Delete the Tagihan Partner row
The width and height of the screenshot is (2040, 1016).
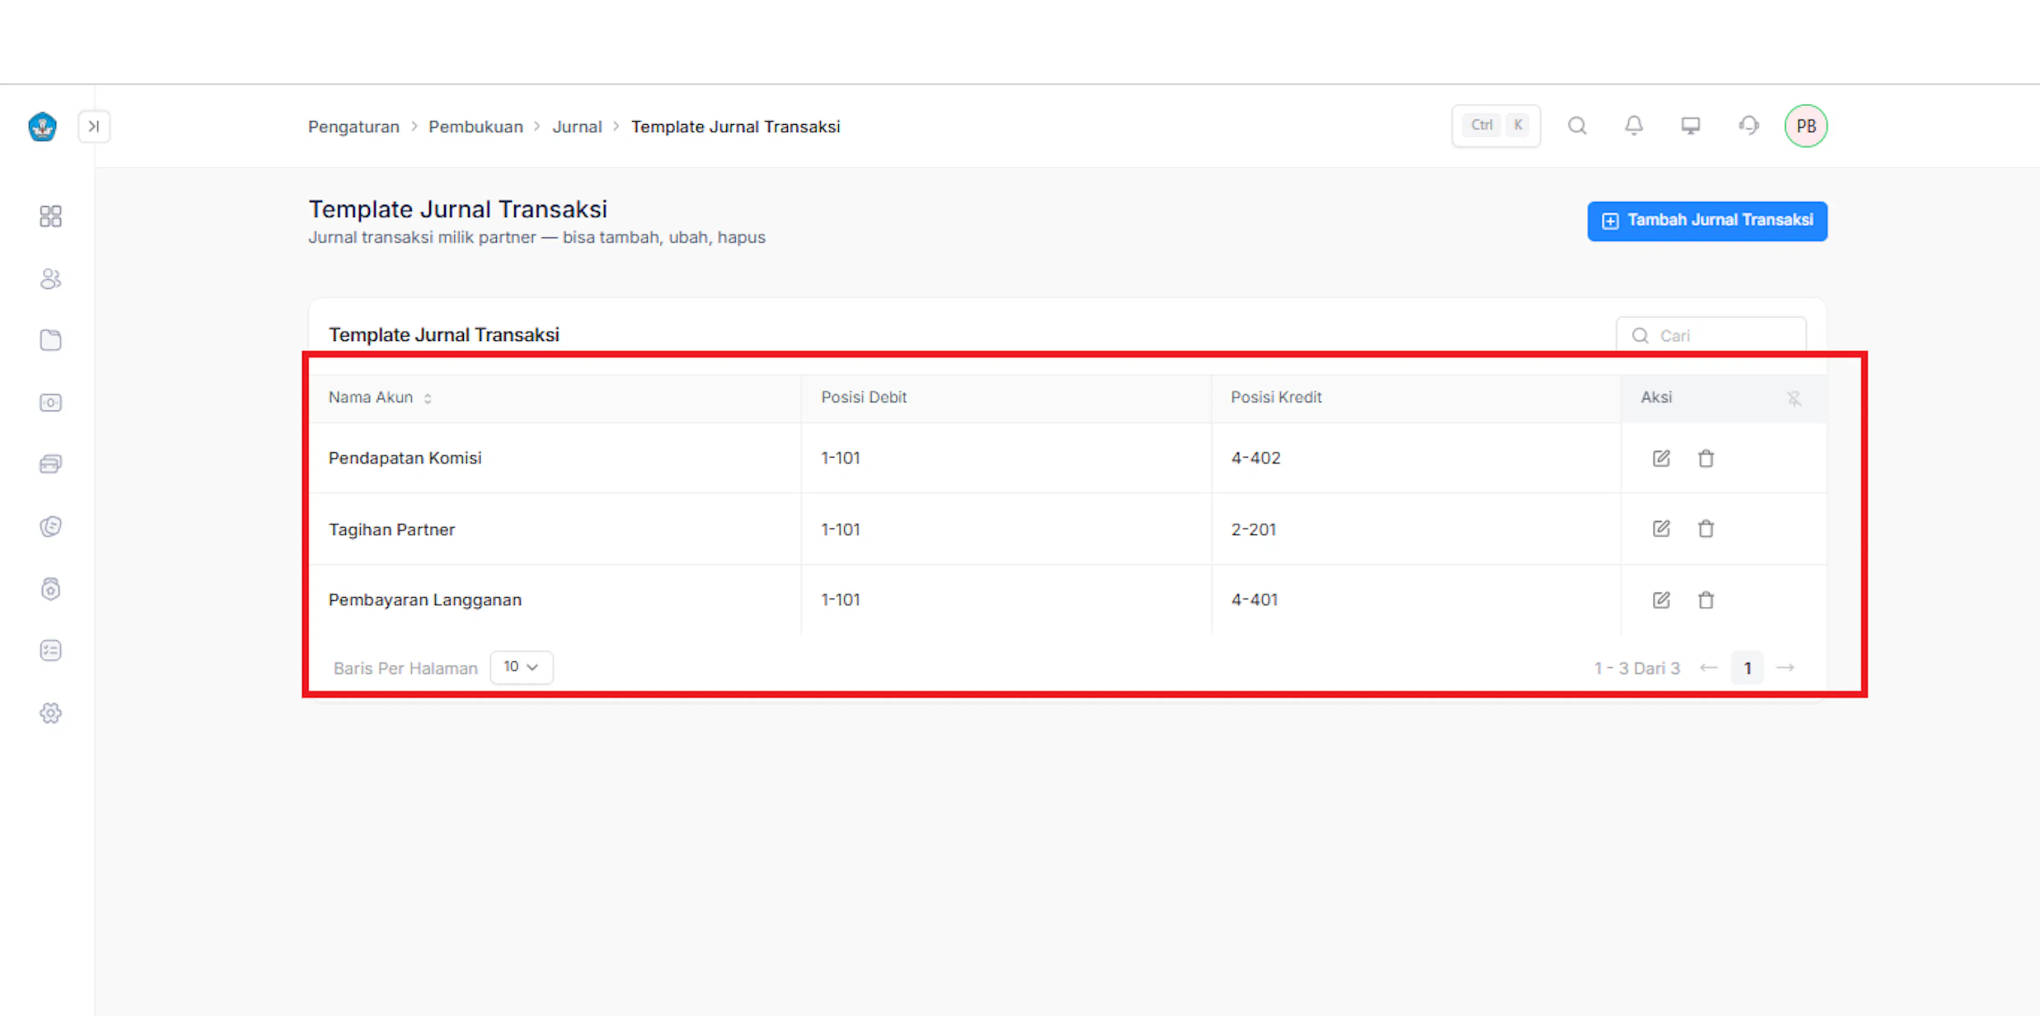point(1706,529)
